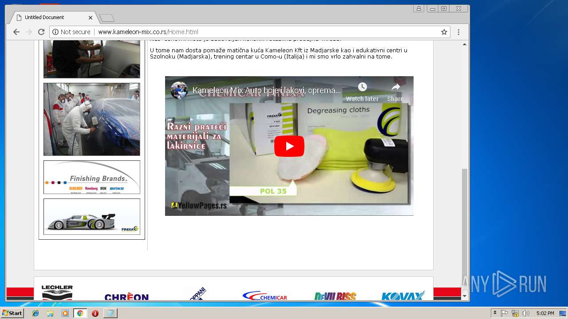This screenshot has height=319, width=568.
Task: Click the DeVilbiss brand logo
Action: click(335, 296)
